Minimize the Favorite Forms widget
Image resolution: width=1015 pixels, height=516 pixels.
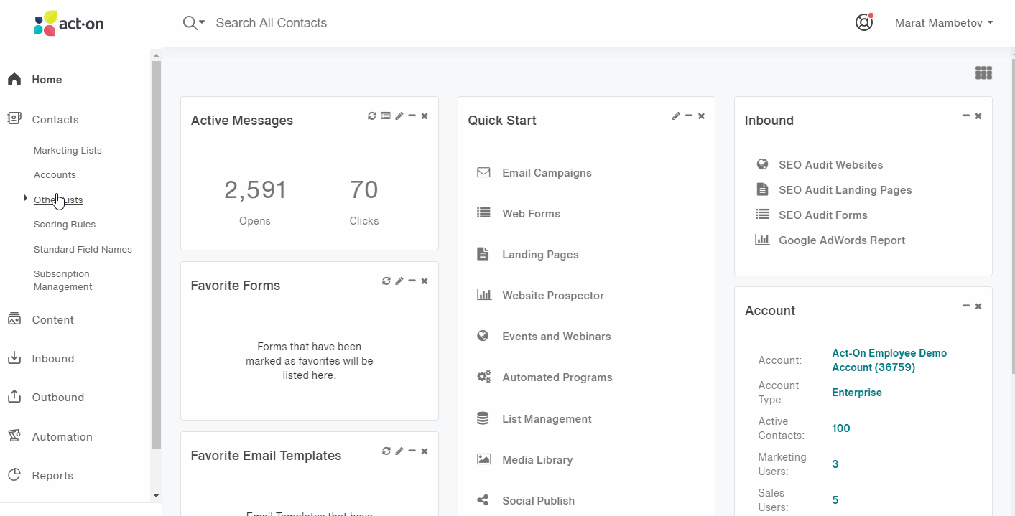412,281
